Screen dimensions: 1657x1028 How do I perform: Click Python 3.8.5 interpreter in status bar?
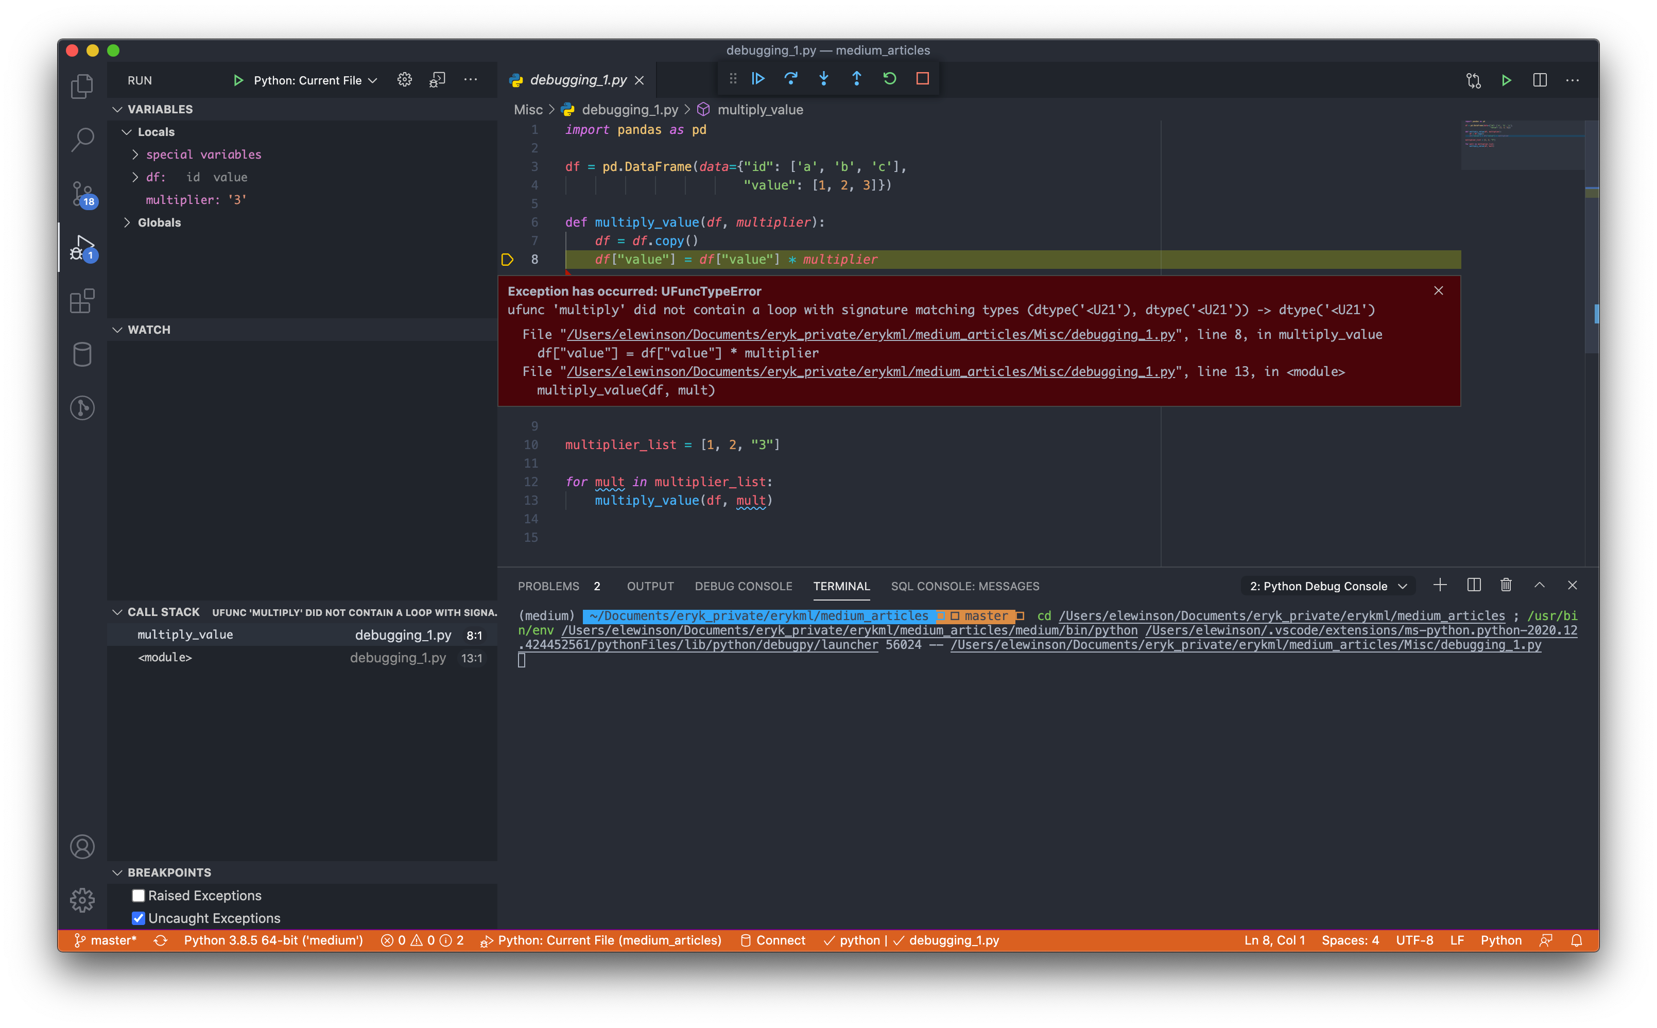point(273,940)
